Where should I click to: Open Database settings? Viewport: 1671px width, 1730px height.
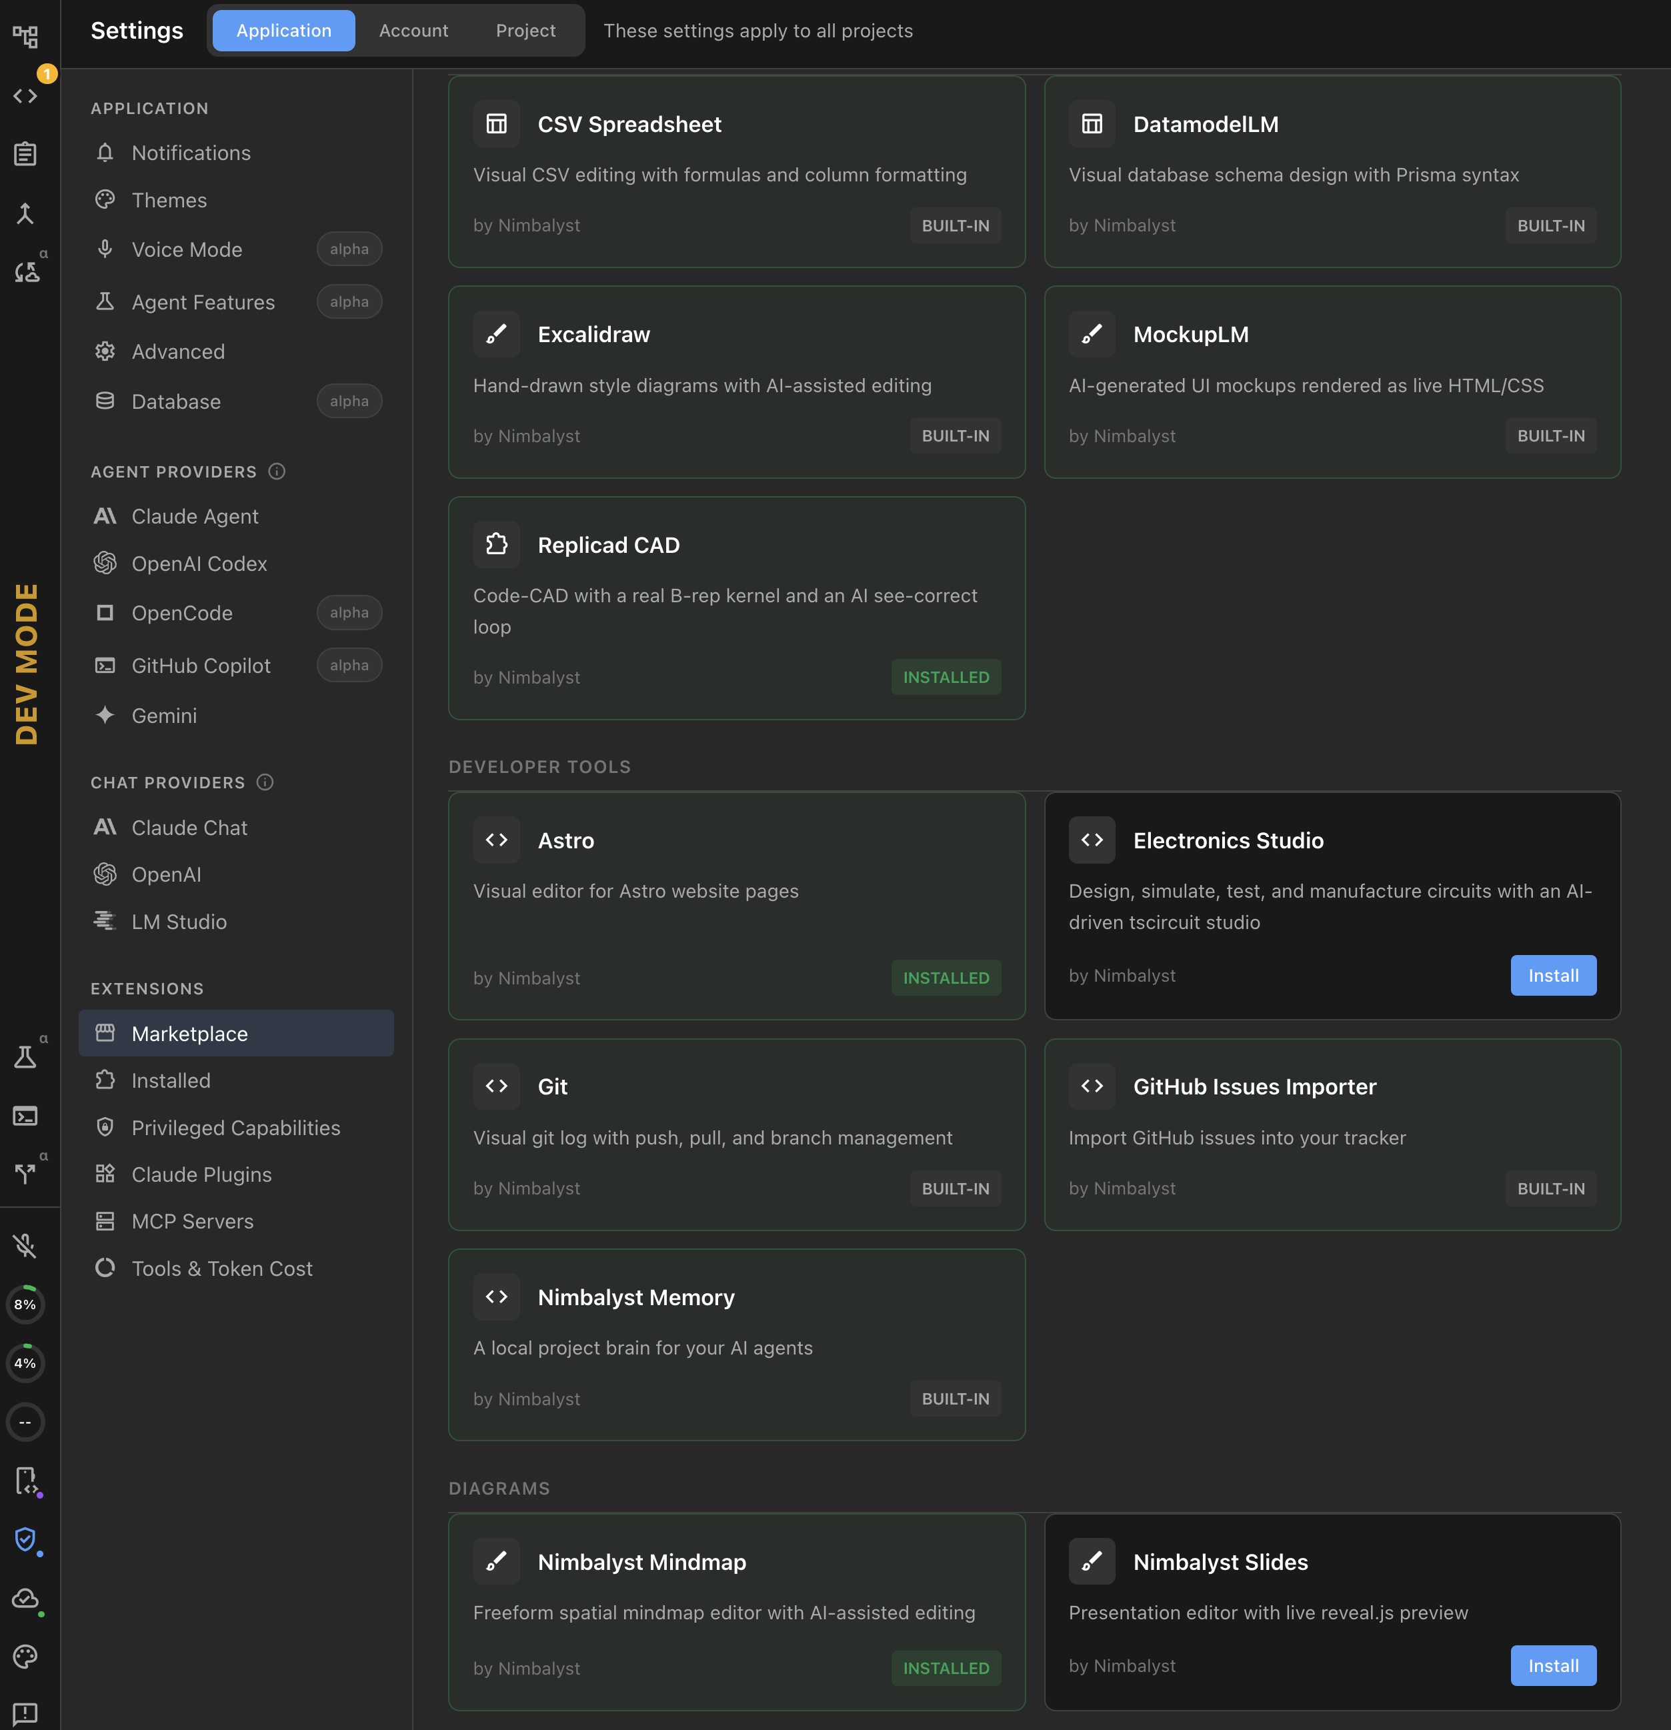point(237,401)
